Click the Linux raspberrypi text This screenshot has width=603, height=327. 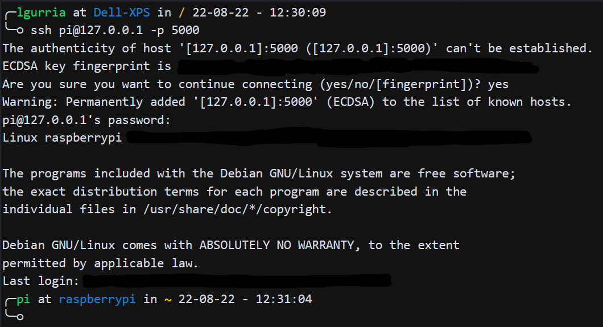click(62, 138)
